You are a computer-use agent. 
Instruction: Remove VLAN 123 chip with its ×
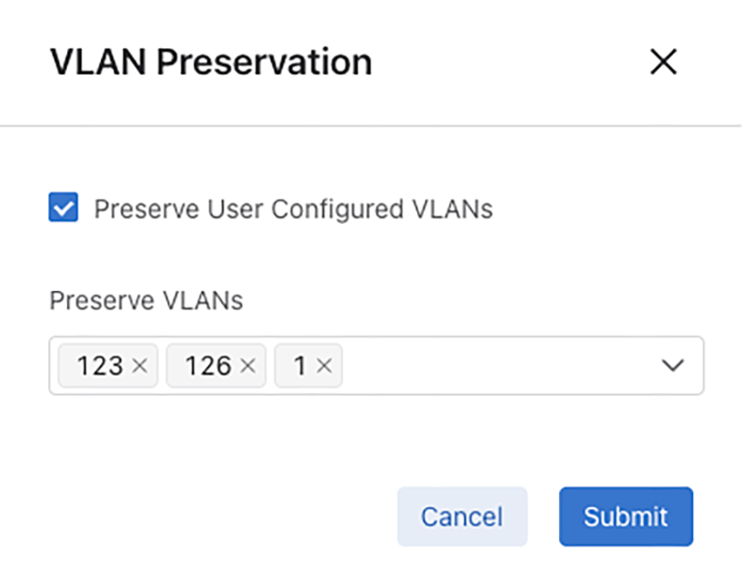(x=140, y=366)
